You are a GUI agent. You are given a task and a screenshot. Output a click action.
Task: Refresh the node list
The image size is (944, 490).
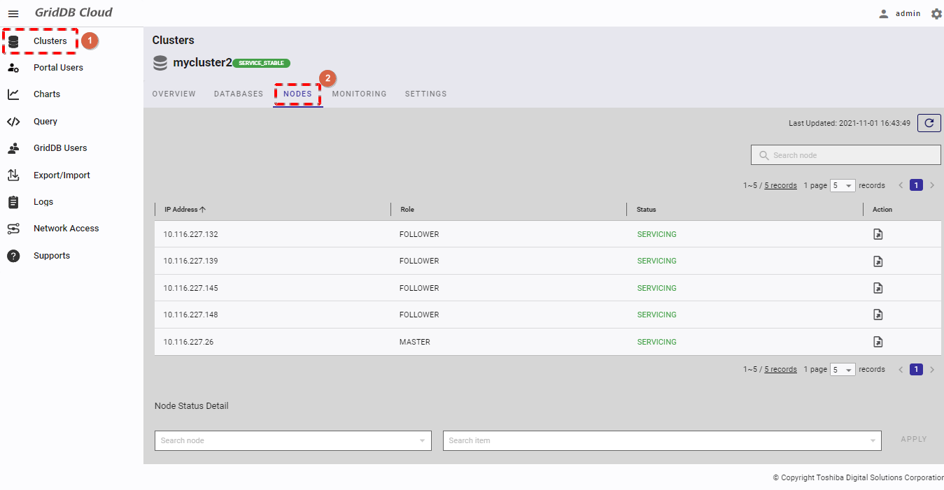coord(929,123)
